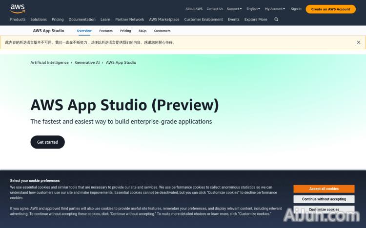Open Explore More menu
This screenshot has height=228, width=366.
coord(256,19)
